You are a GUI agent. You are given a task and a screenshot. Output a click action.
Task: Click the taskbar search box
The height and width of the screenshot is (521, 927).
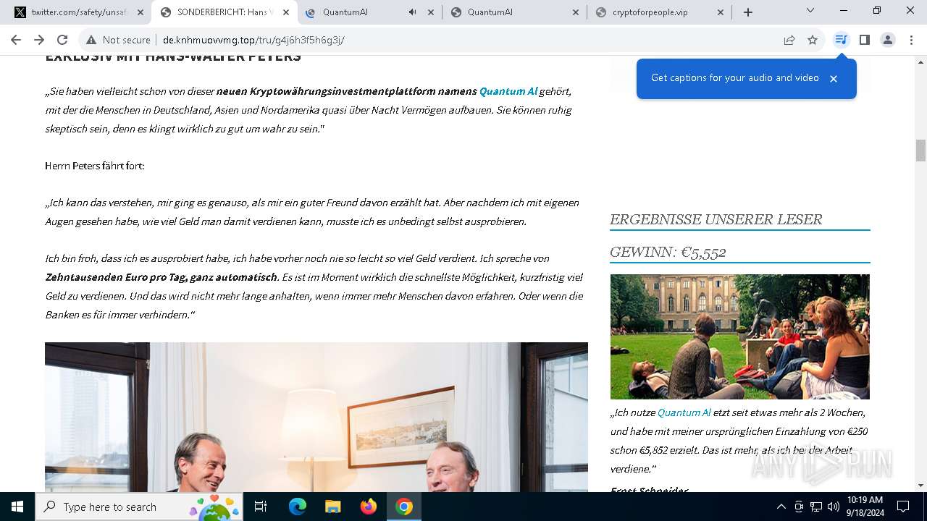(139, 507)
